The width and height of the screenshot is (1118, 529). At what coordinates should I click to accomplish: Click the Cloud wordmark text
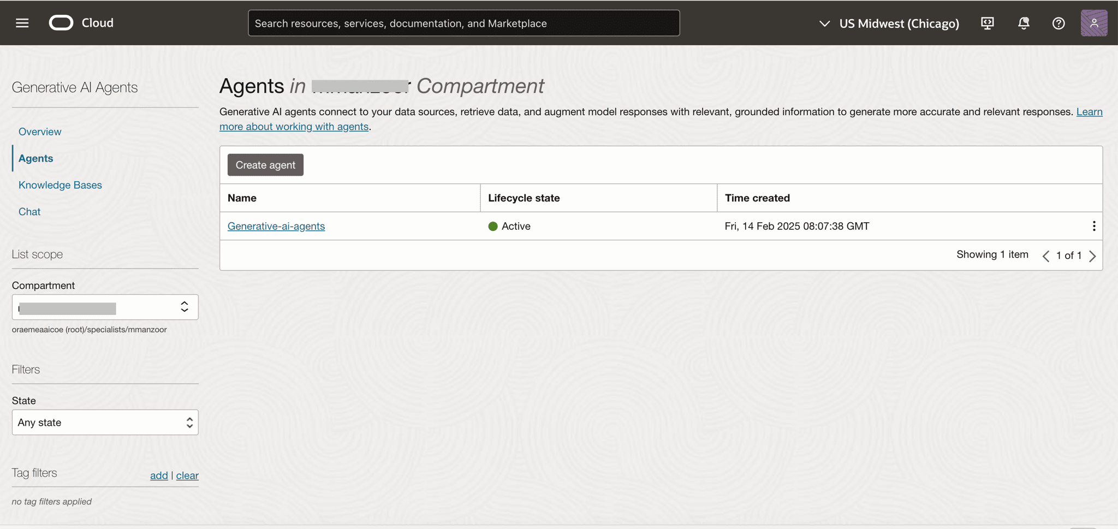point(98,23)
